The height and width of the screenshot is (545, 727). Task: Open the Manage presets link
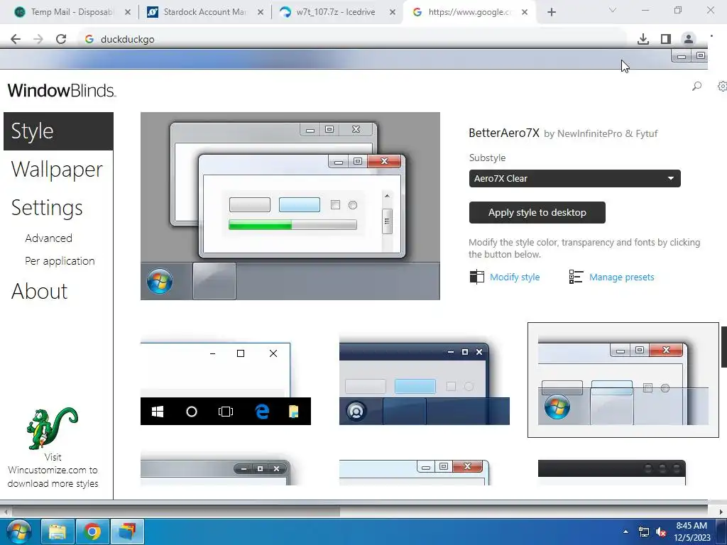coord(621,277)
